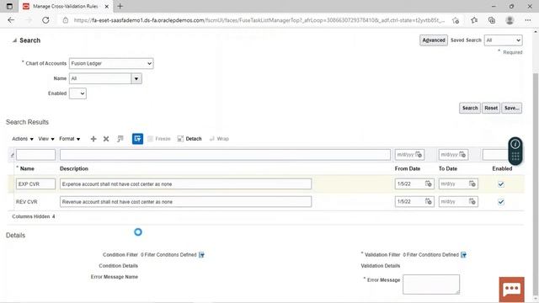
Task: Click the Reset button
Action: 491,108
